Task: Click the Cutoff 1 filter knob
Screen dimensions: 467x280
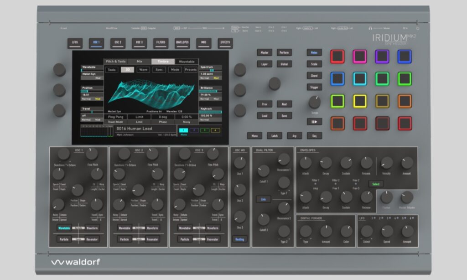Action: [263, 171]
